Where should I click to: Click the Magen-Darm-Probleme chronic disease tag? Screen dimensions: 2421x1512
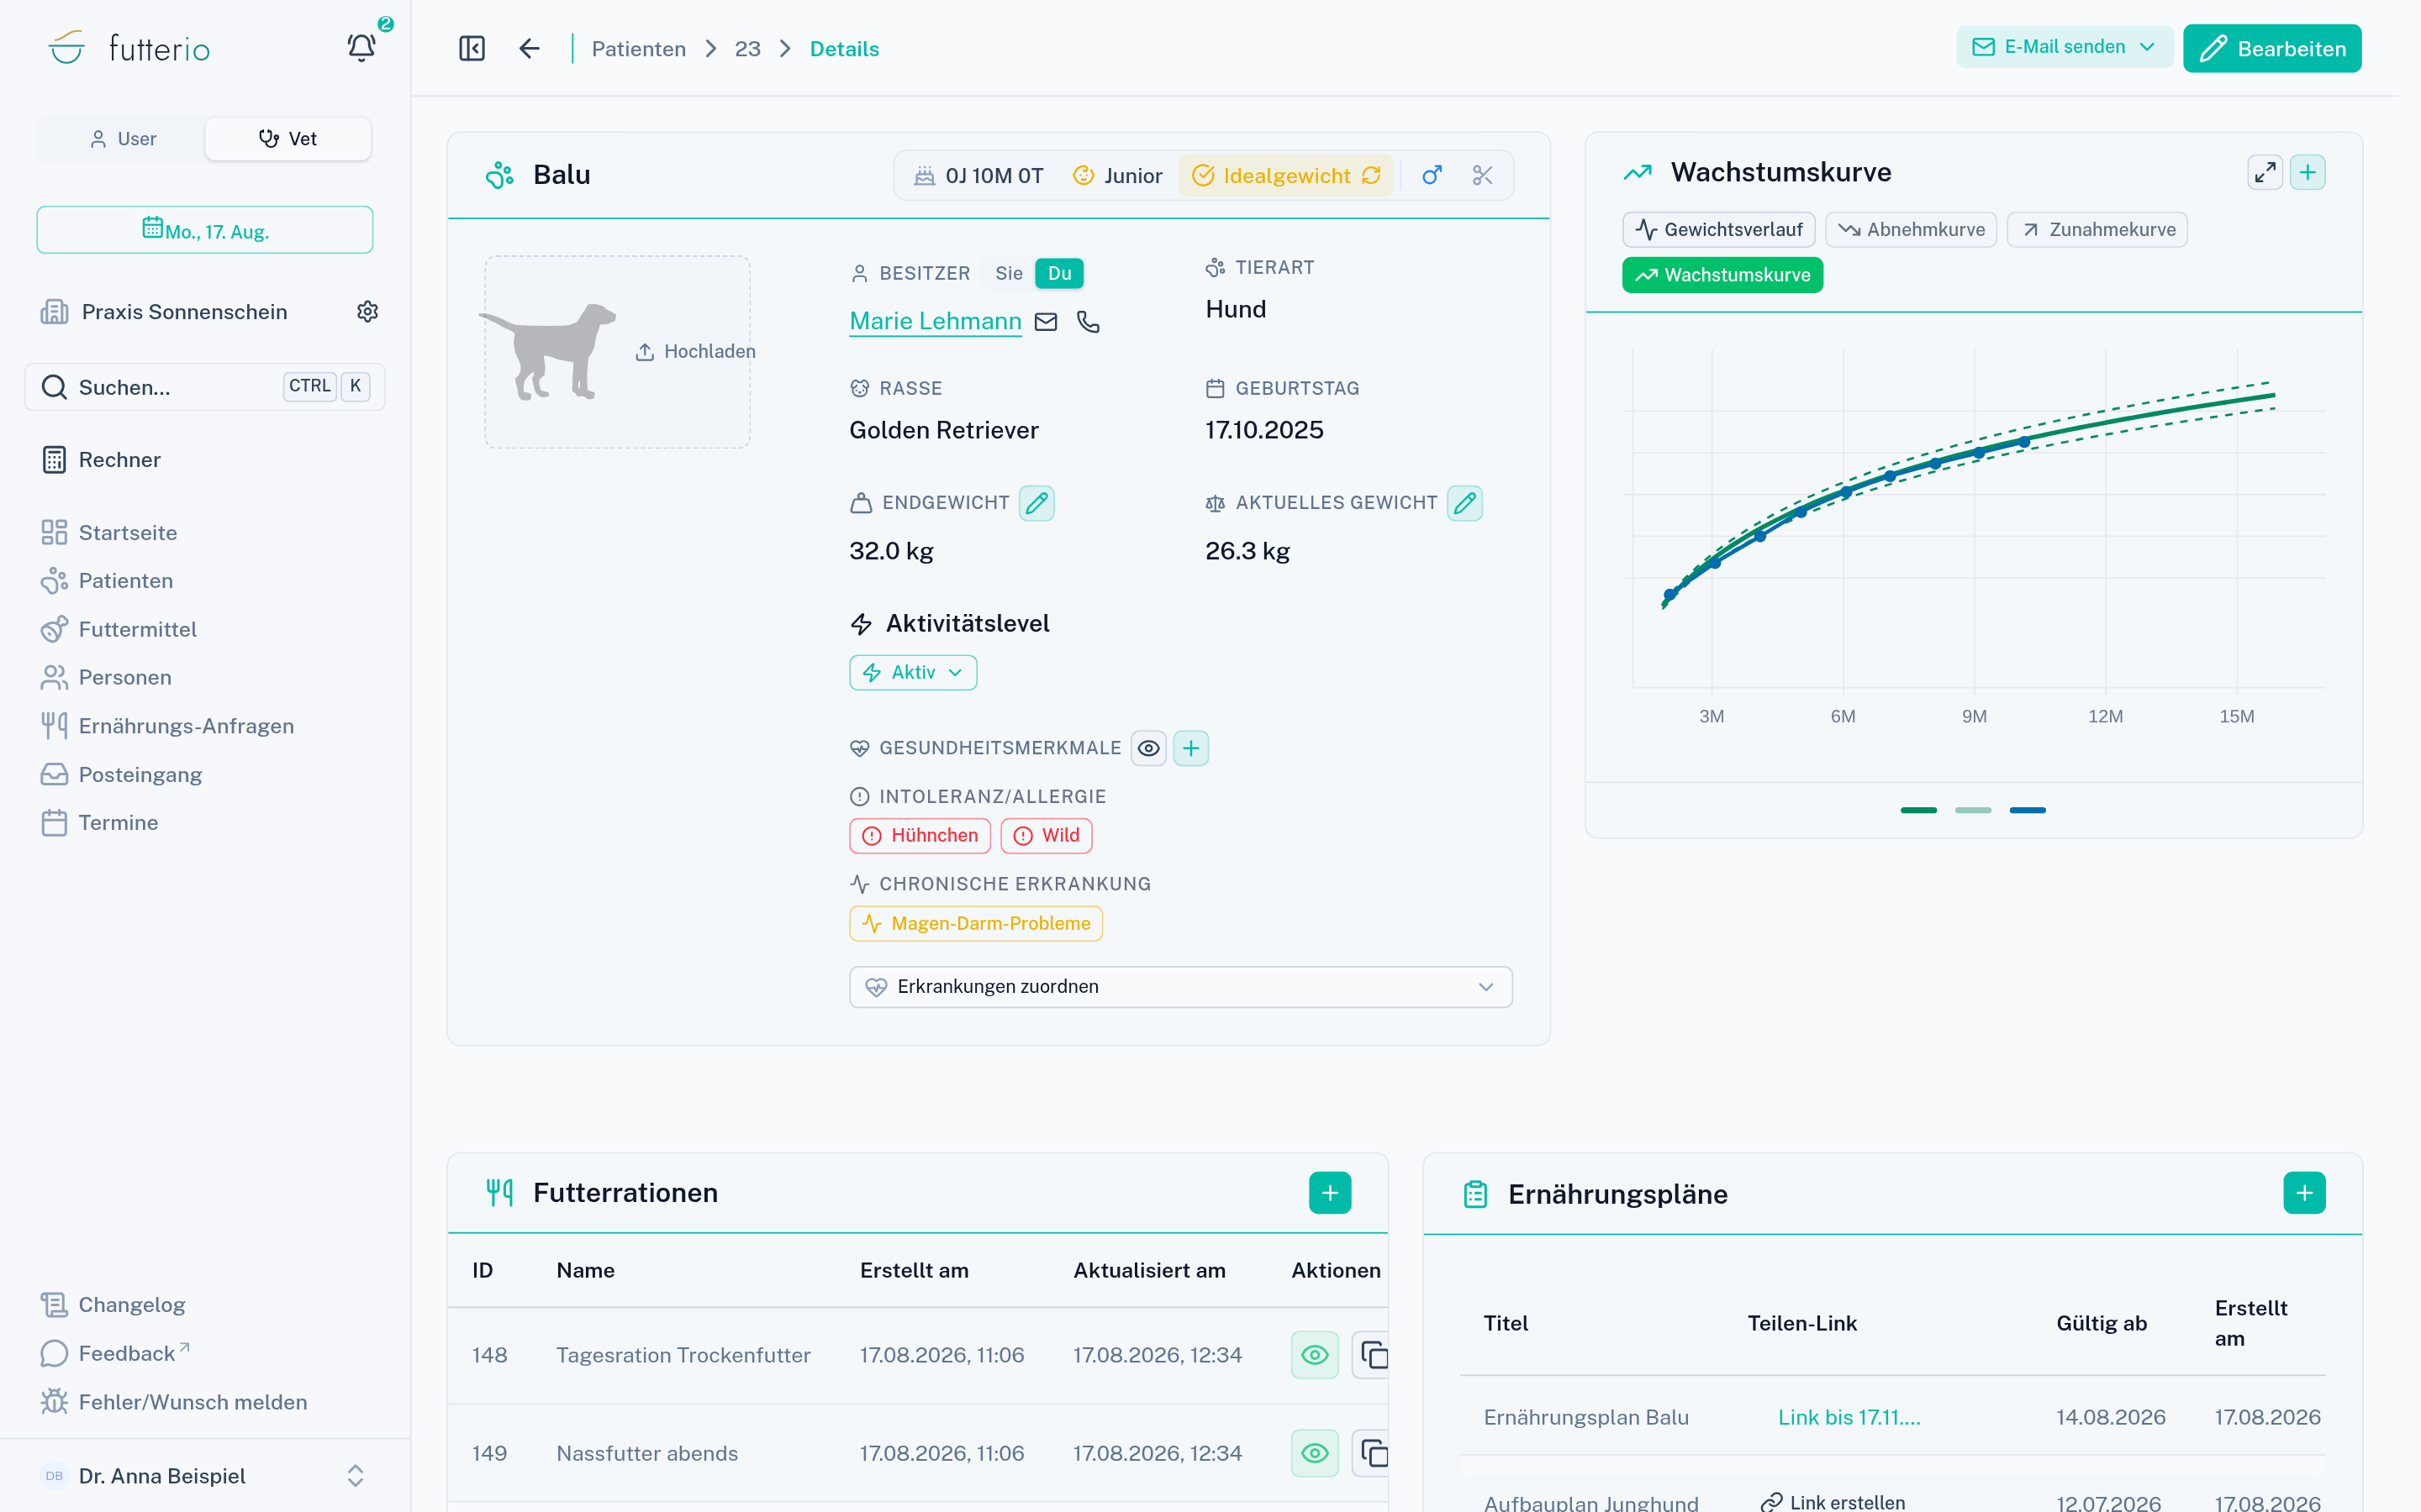pos(975,924)
